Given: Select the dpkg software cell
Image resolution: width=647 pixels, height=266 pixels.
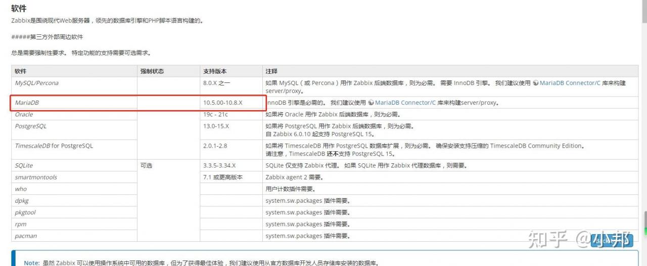Looking at the screenshot, I should click(74, 200).
